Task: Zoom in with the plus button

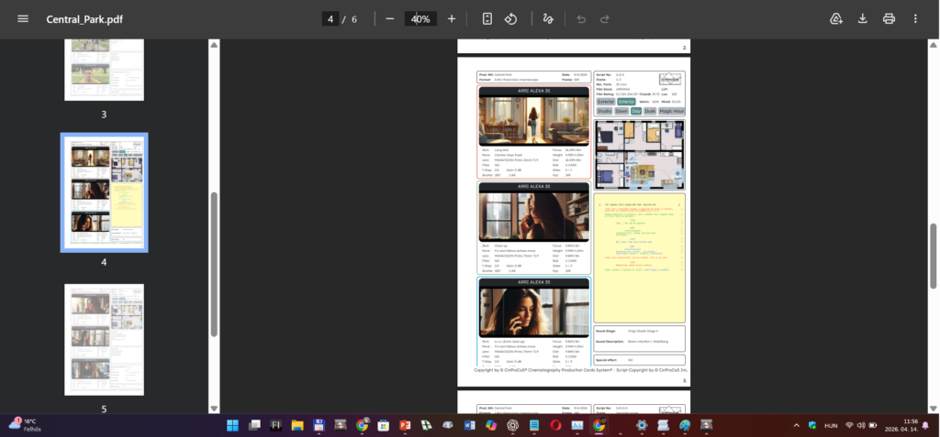Action: 452,18
